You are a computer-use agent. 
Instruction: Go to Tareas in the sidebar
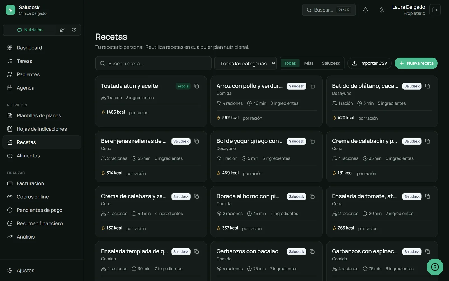[x=42, y=61]
